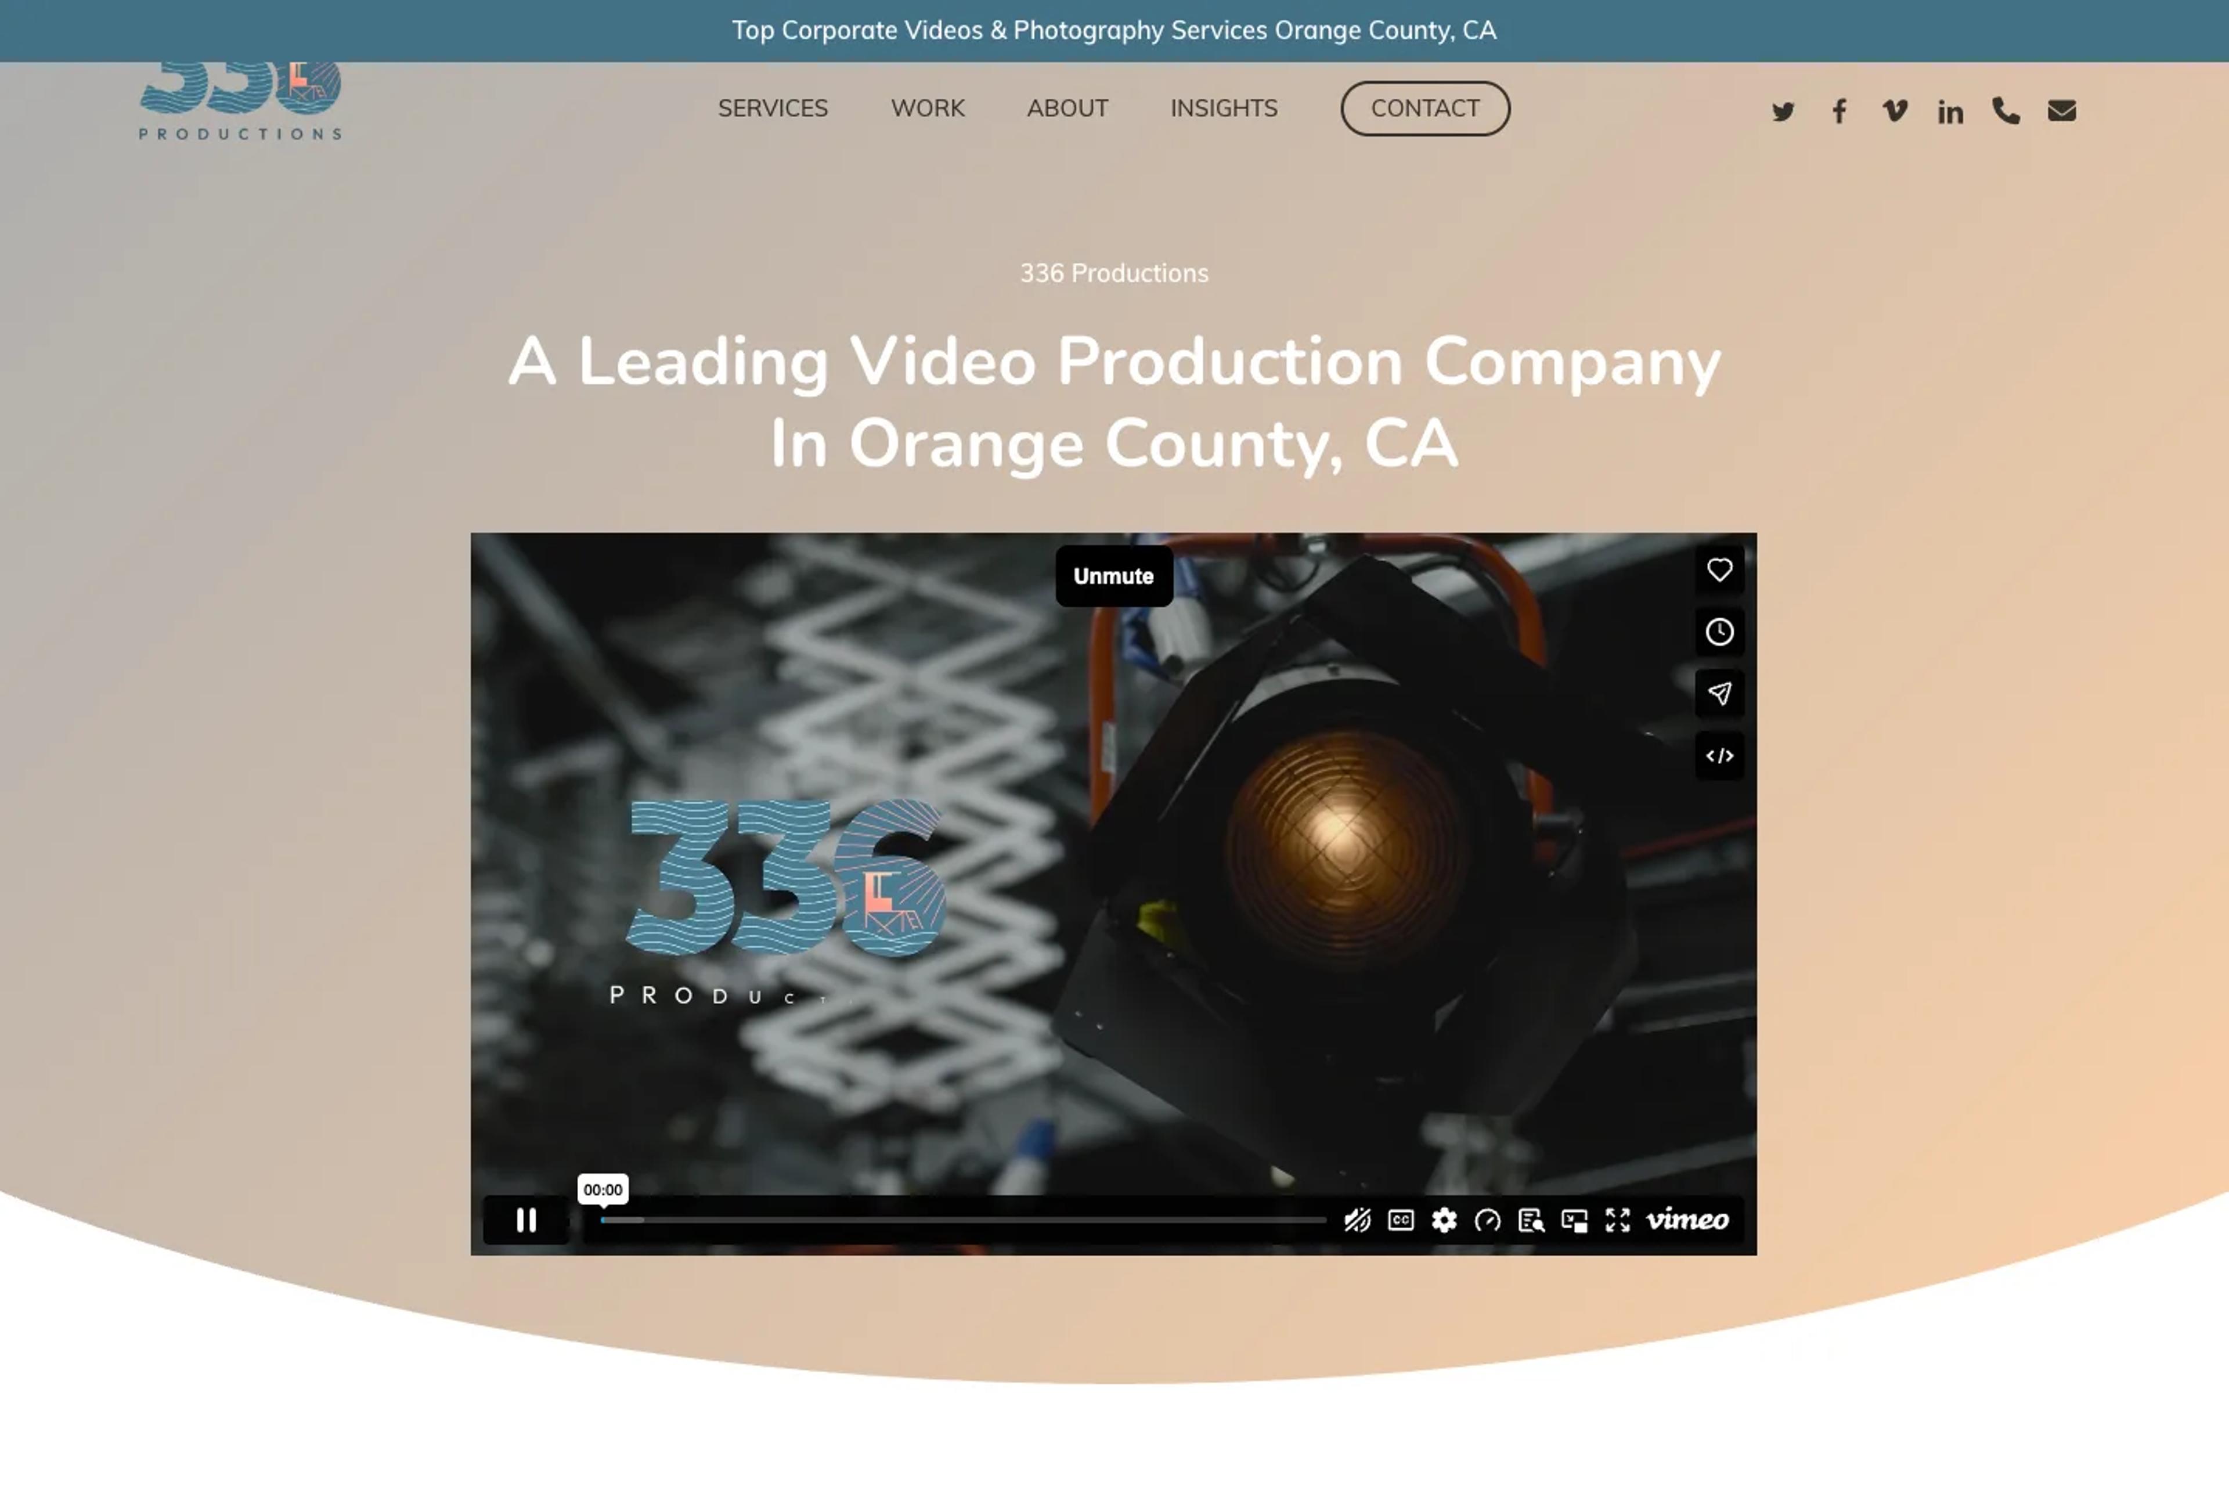Click the top banner text about Corporate Videos
Screen dimensions: 2229x1486
click(1113, 30)
